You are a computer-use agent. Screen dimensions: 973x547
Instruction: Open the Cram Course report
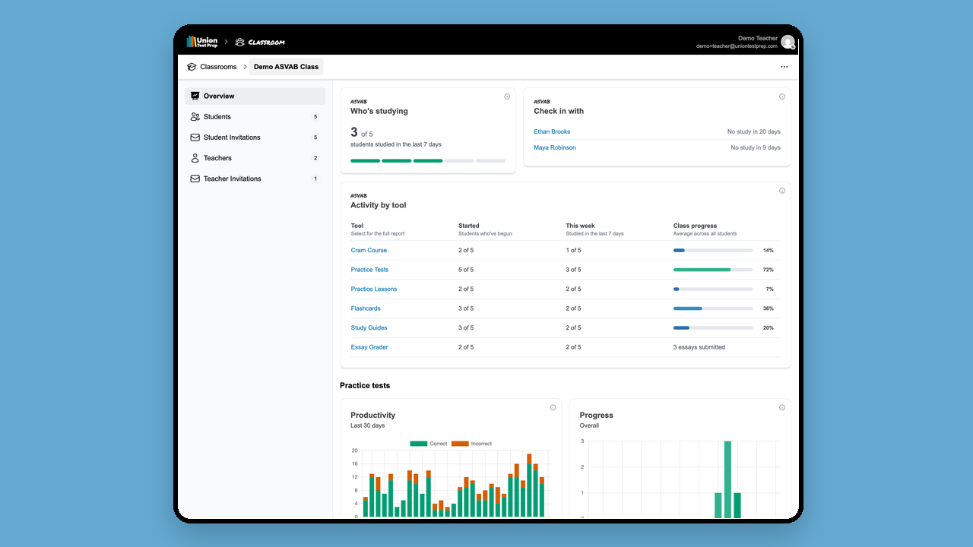pos(369,251)
